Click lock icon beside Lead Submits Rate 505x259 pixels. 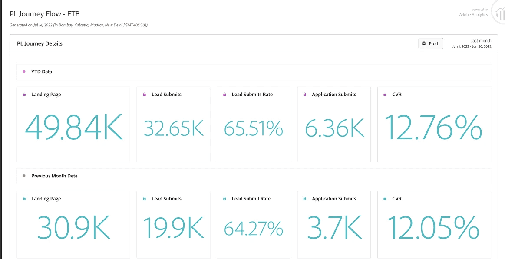224,95
